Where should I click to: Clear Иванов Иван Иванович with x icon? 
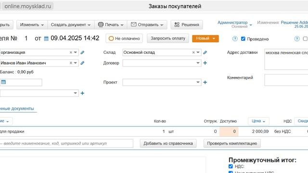pyautogui.click(x=71, y=63)
